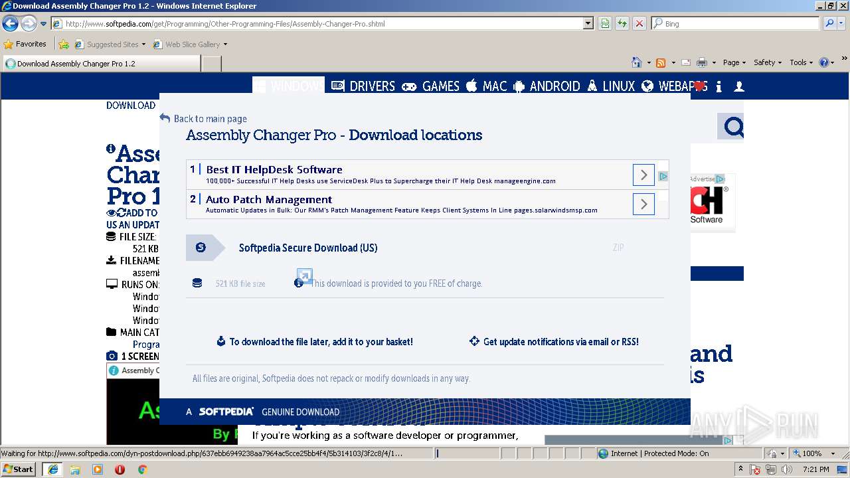This screenshot has width=850, height=478.
Task: Open the GAMES section
Action: pyautogui.click(x=431, y=86)
